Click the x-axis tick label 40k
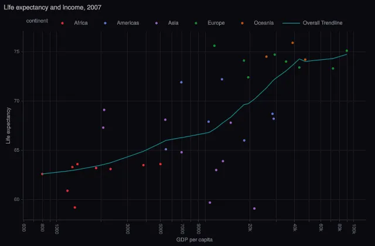375x246 pixels. [x=295, y=228]
